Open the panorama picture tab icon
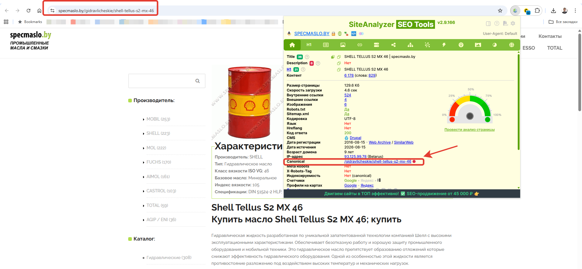This screenshot has height=269, width=582. pyautogui.click(x=478, y=45)
